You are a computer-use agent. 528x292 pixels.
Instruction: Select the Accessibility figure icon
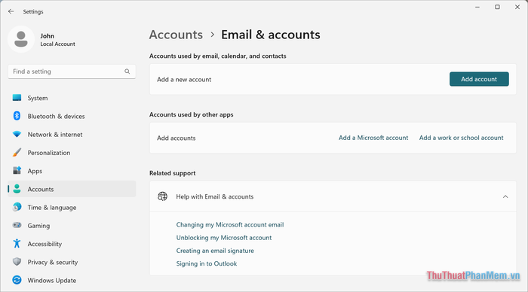tap(17, 244)
